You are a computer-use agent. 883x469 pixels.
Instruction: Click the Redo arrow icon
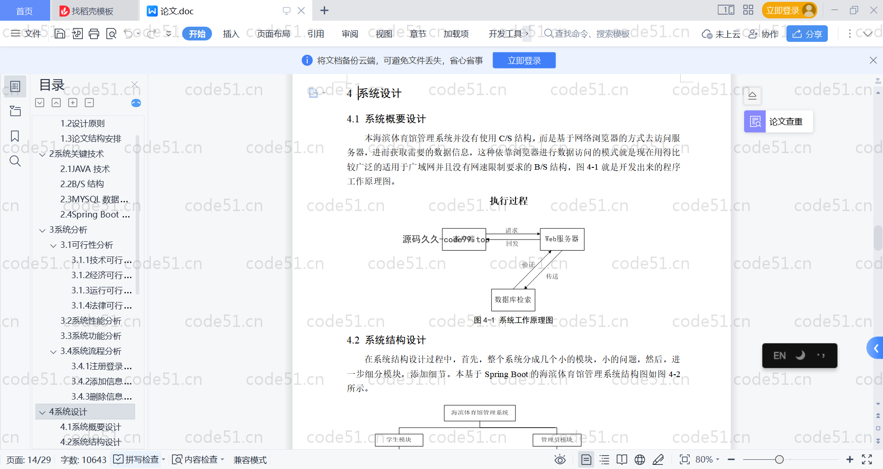(x=152, y=34)
